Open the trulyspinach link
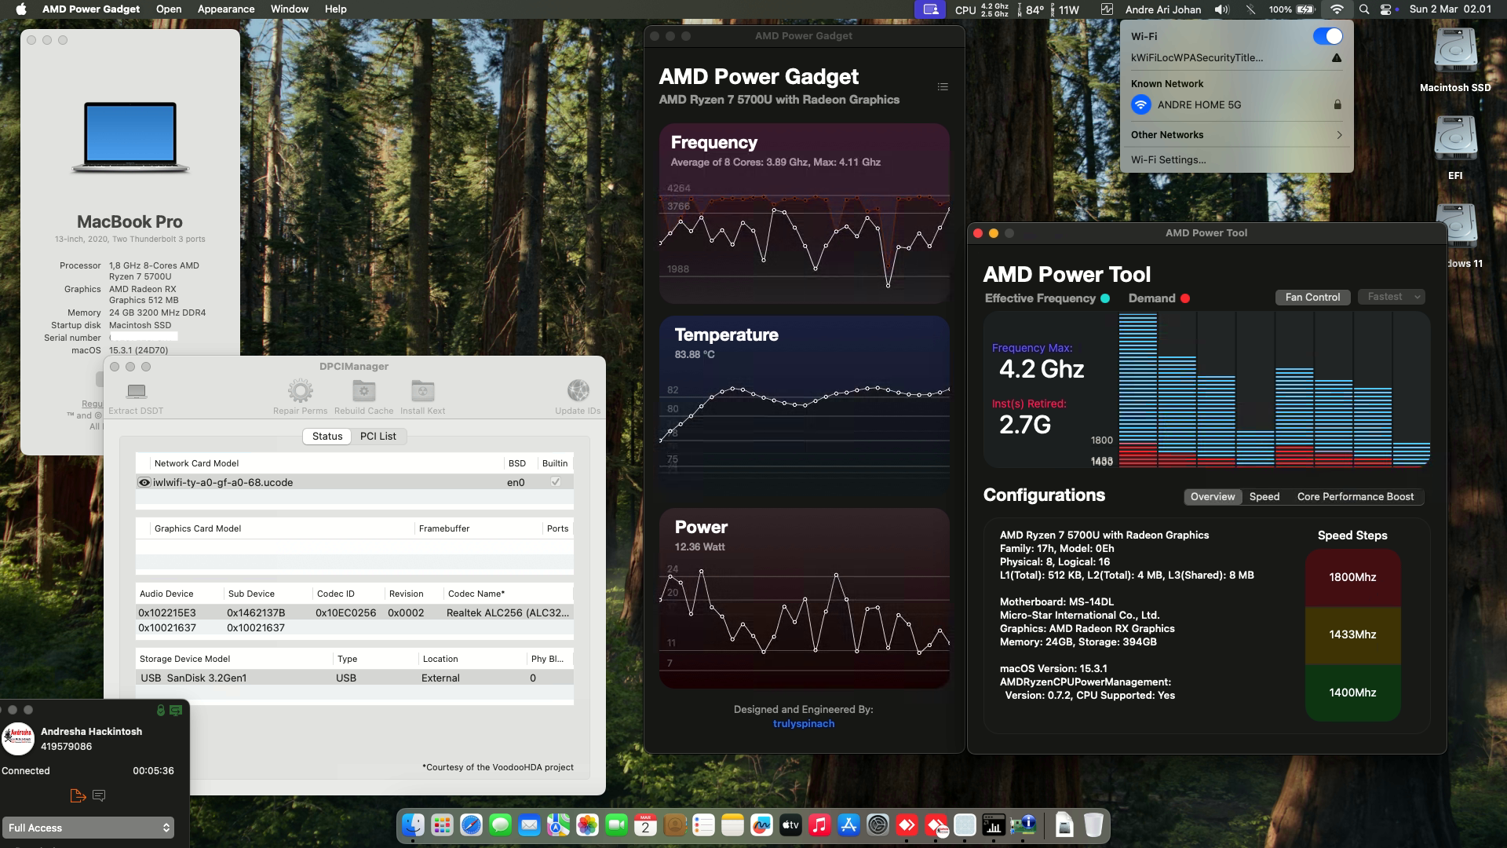1507x848 pixels. click(803, 723)
